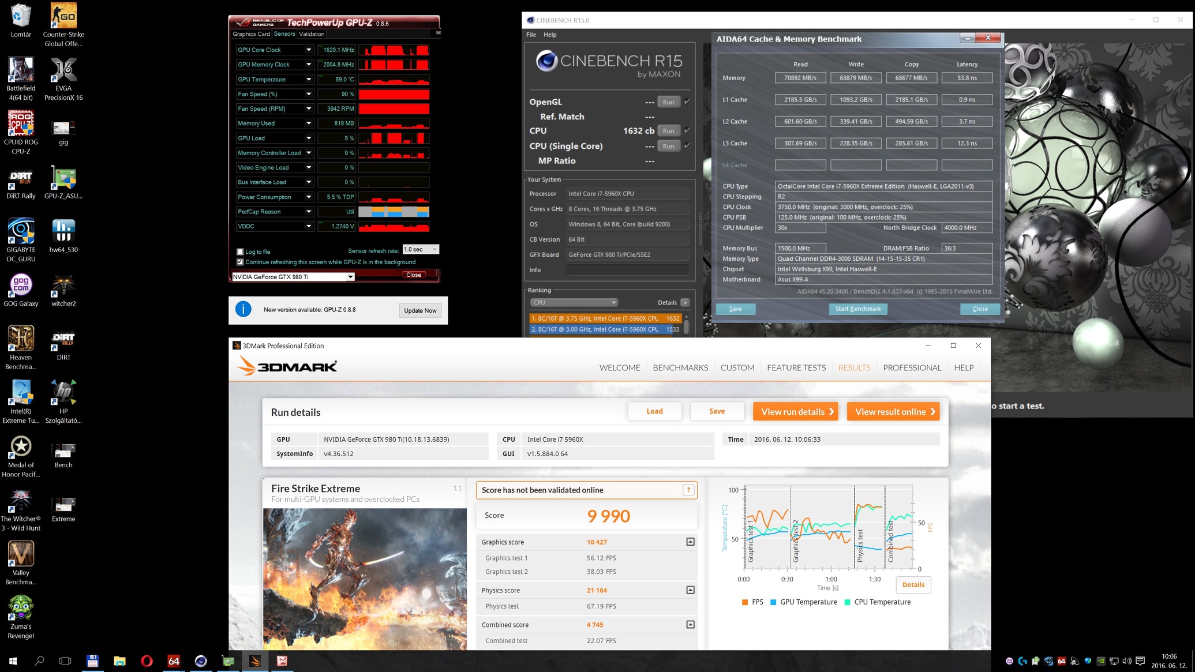Viewport: 1195px width, 672px height.
Task: Open File Explorer from taskbar
Action: pyautogui.click(x=119, y=661)
